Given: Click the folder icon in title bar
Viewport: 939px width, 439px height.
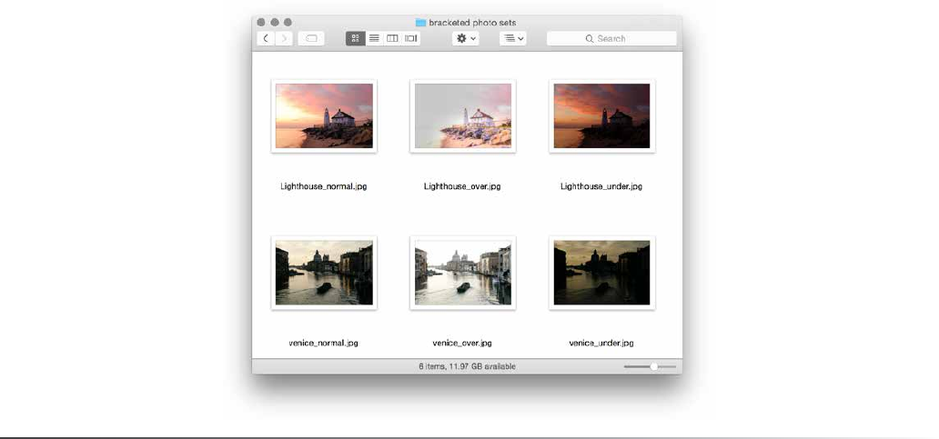Looking at the screenshot, I should tap(420, 22).
